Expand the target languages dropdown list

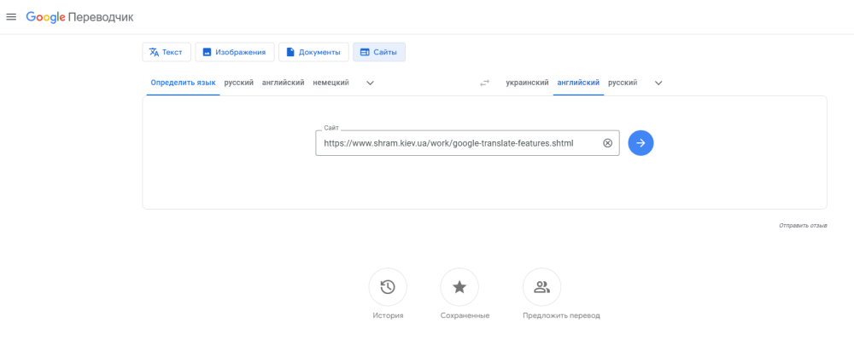click(x=658, y=83)
